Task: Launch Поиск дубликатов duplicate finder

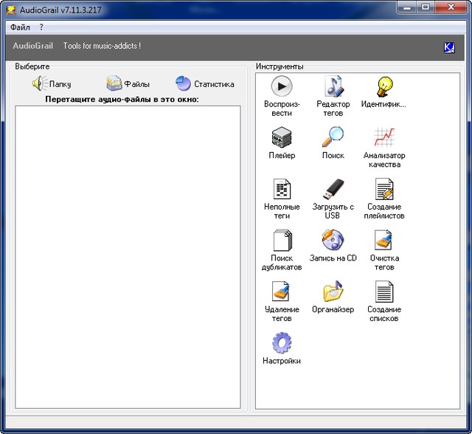Action: [x=281, y=241]
